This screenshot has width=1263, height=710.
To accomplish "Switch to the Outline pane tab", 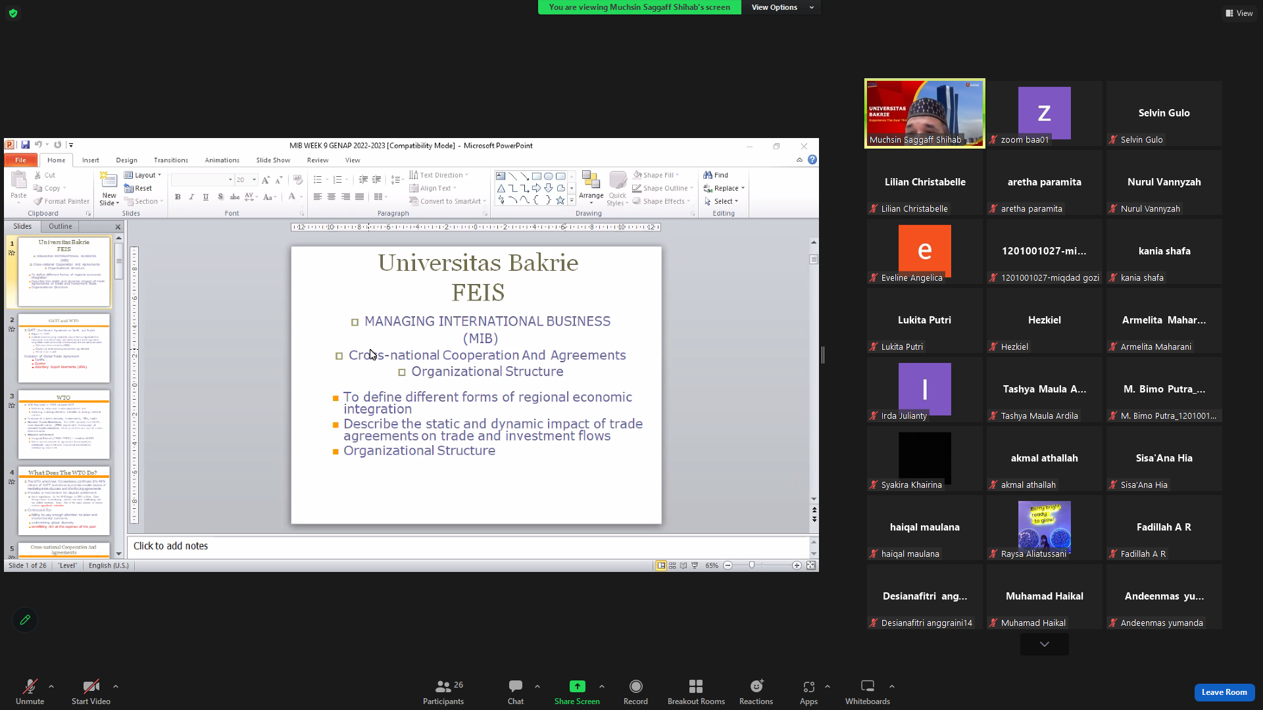I will [x=61, y=226].
